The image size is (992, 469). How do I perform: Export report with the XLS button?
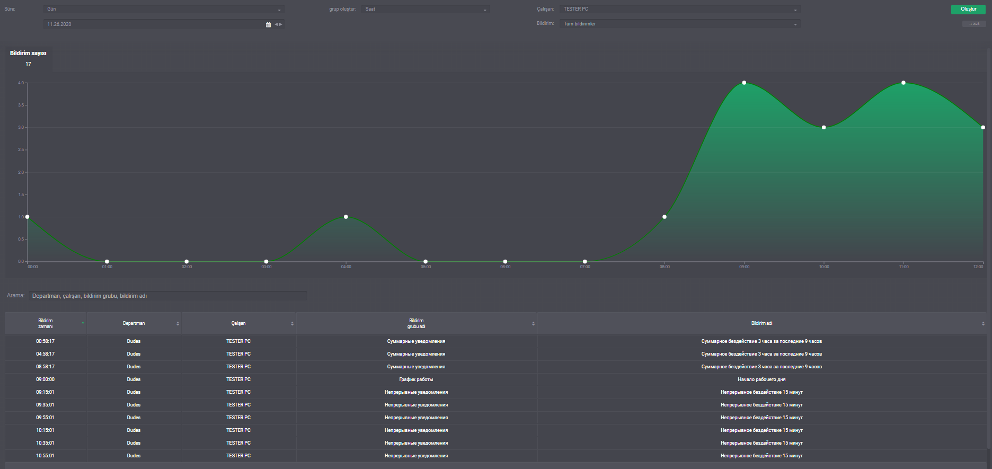point(974,24)
